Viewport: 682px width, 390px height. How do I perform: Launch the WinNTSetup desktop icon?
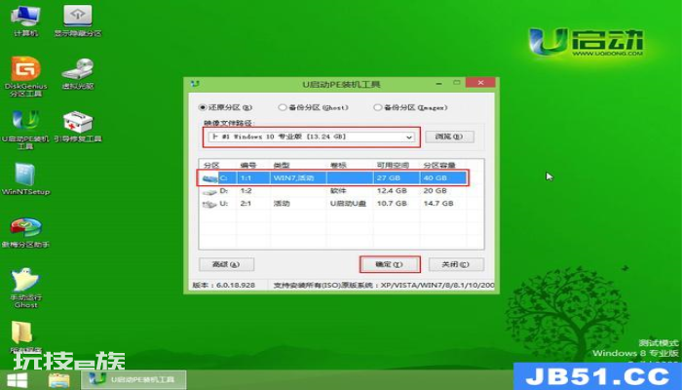25,179
